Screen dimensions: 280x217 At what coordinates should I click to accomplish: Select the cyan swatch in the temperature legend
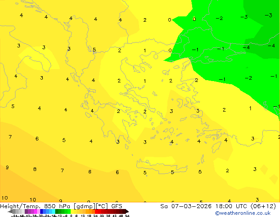tap(53, 211)
